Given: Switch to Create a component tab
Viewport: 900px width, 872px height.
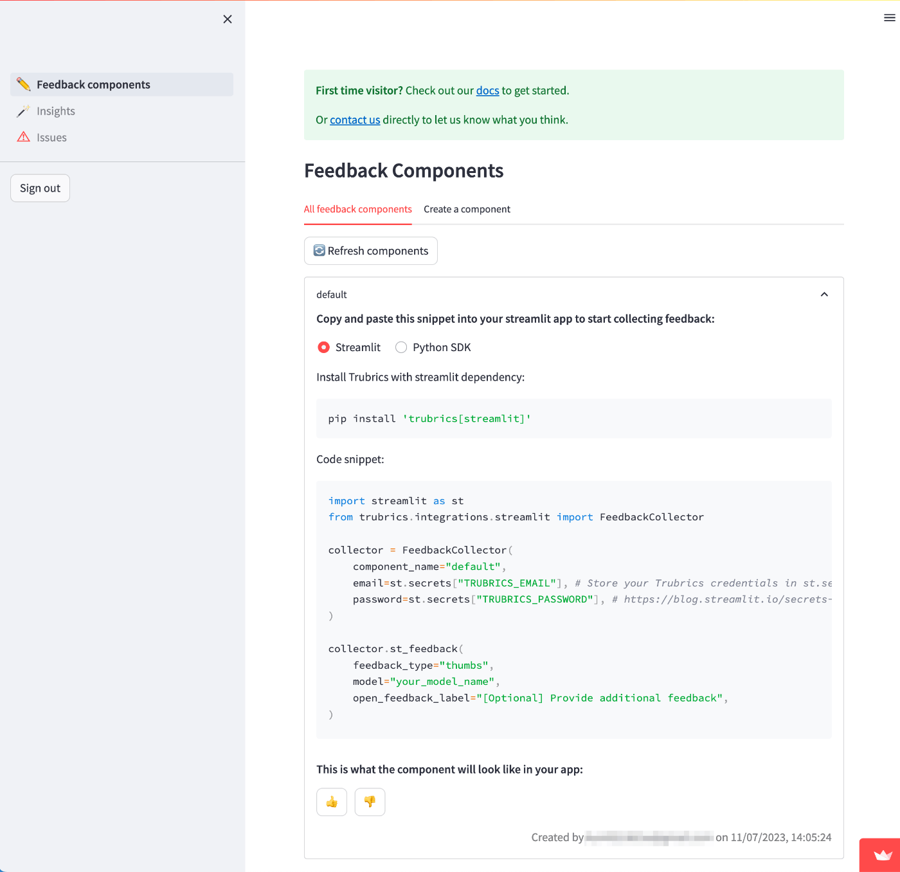Looking at the screenshot, I should [467, 209].
